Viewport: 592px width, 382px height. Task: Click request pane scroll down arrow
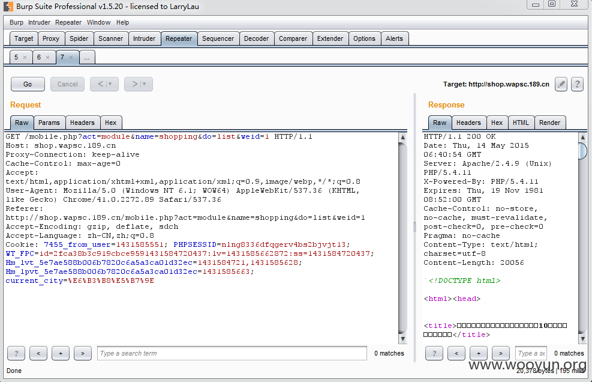coord(403,339)
